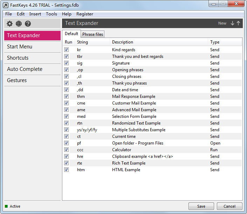The height and width of the screenshot is (214, 247).
Task: Move the entry up with the up arrow
Action: pos(238,23)
